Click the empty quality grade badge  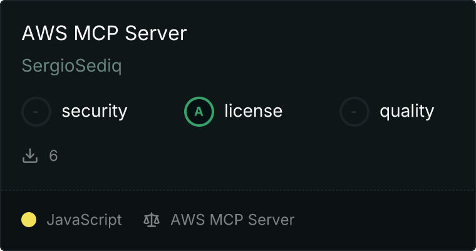tap(354, 112)
